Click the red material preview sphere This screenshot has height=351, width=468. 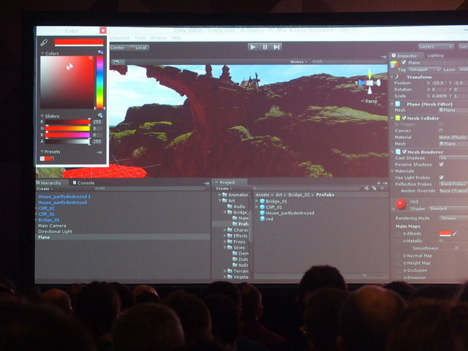click(x=401, y=204)
